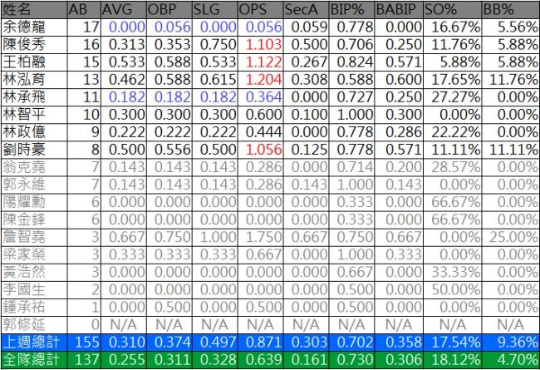Viewport: 540px width, 370px height.
Task: Click the BABIP column header
Action: click(x=399, y=10)
